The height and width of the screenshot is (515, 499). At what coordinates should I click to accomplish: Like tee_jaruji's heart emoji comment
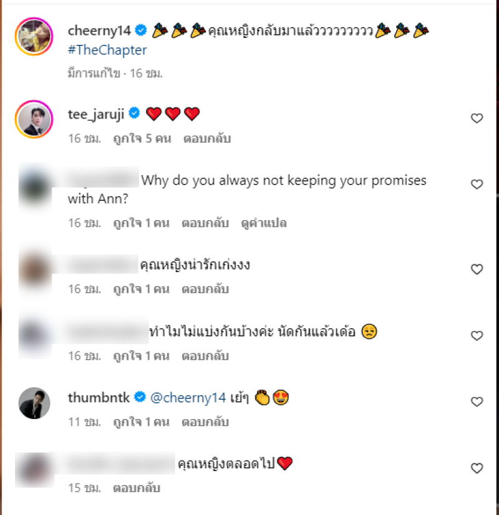pyautogui.click(x=477, y=118)
